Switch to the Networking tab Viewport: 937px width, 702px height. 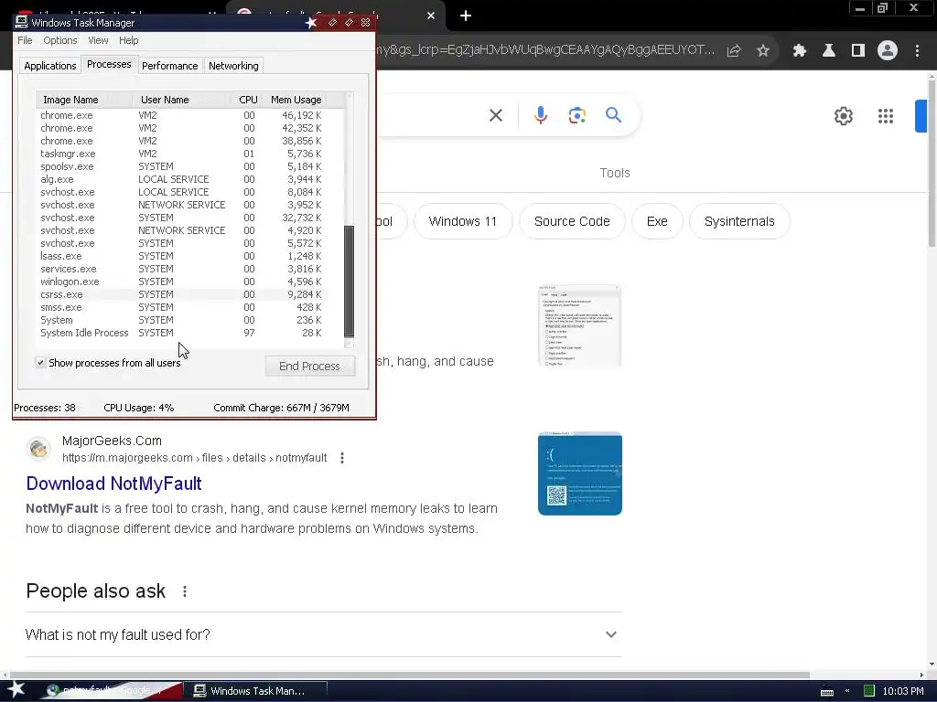(233, 66)
